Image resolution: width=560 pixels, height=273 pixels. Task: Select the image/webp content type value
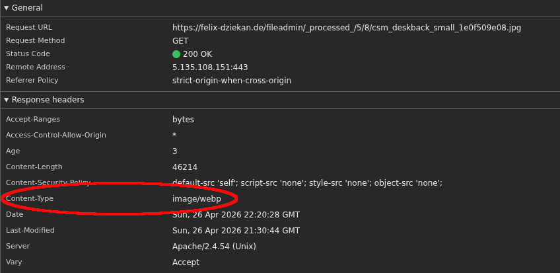[196, 199]
